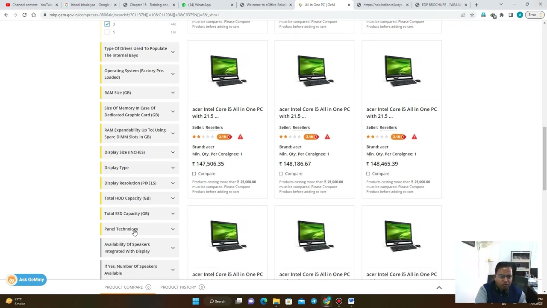Expand Operating System (Factory Pre-Loaded) filter
Screen dimensions: 547x308
coord(140,74)
